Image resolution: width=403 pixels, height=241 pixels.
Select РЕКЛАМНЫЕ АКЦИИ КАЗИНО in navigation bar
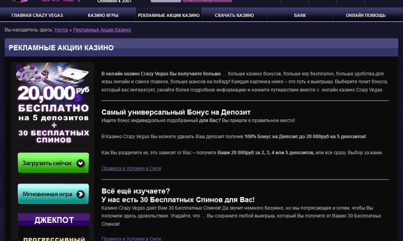click(x=168, y=15)
